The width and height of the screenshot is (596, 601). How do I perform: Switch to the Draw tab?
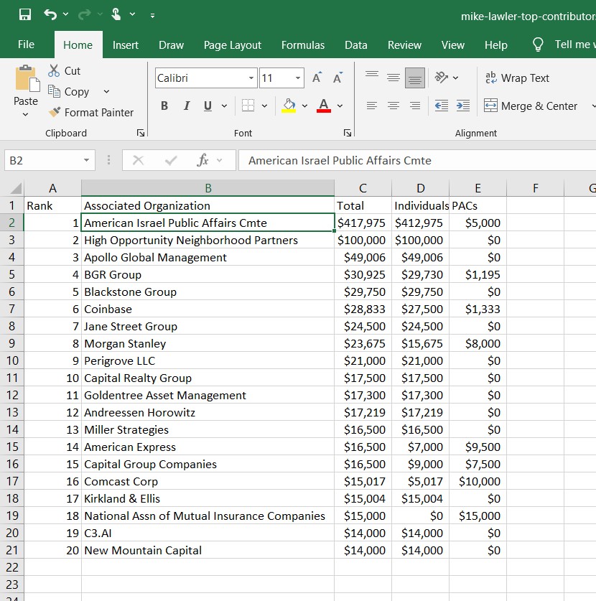point(171,45)
